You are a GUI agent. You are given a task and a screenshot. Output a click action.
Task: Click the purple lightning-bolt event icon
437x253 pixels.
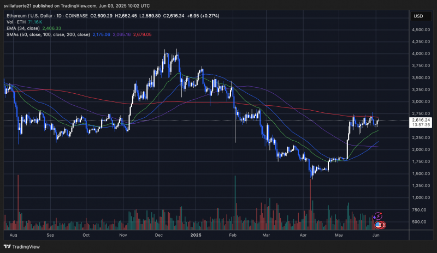click(x=378, y=216)
